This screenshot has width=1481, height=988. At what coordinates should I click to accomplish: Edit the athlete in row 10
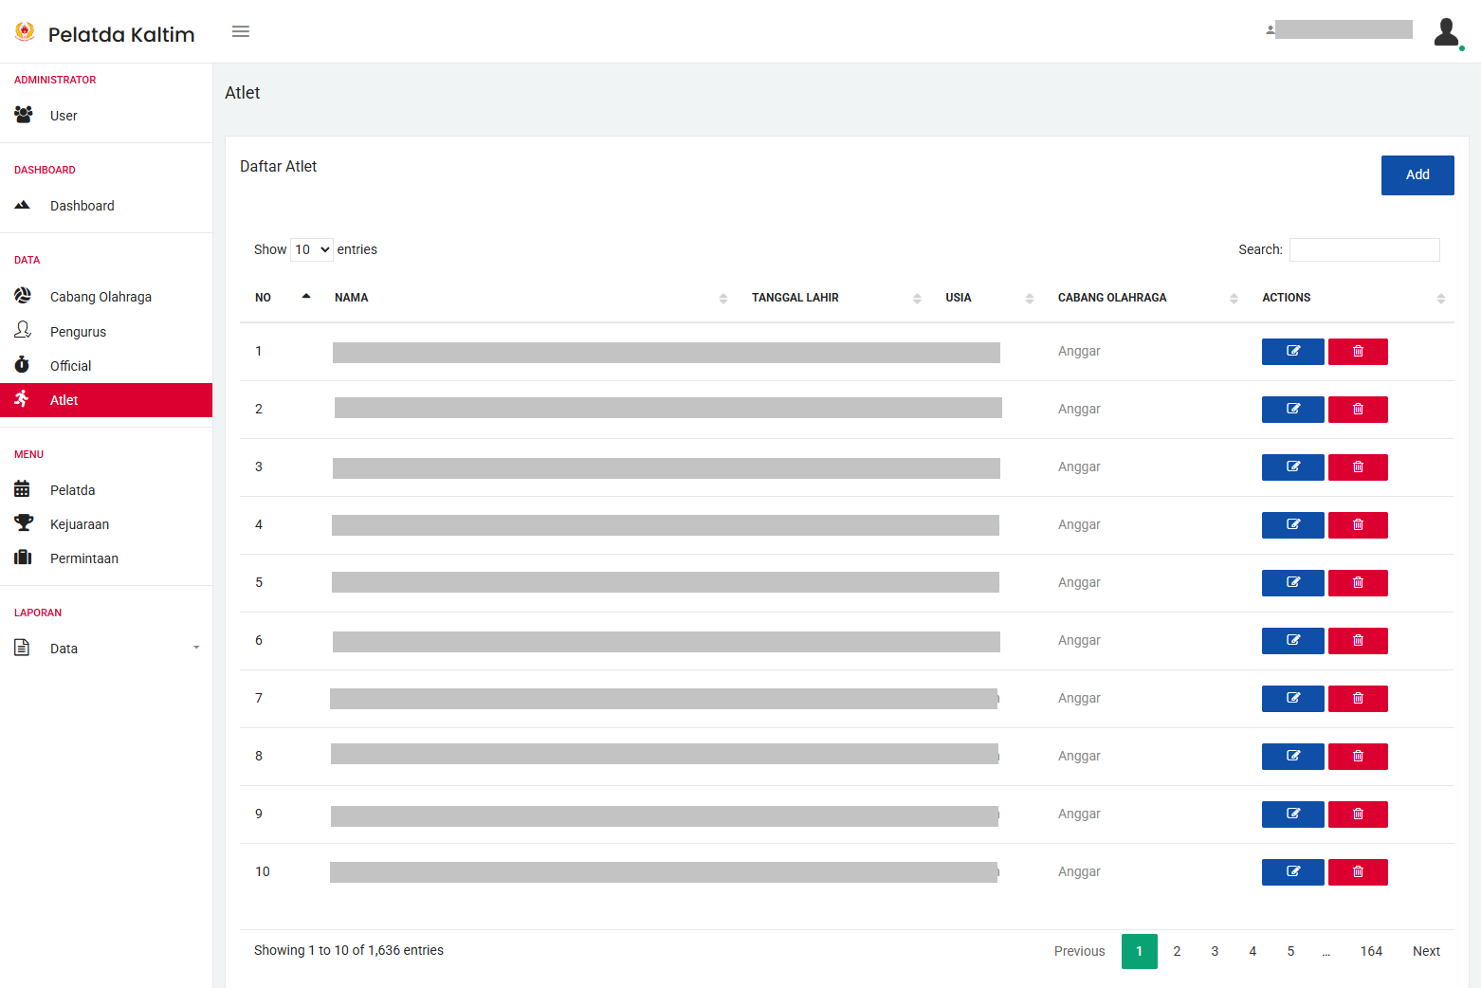tap(1292, 872)
